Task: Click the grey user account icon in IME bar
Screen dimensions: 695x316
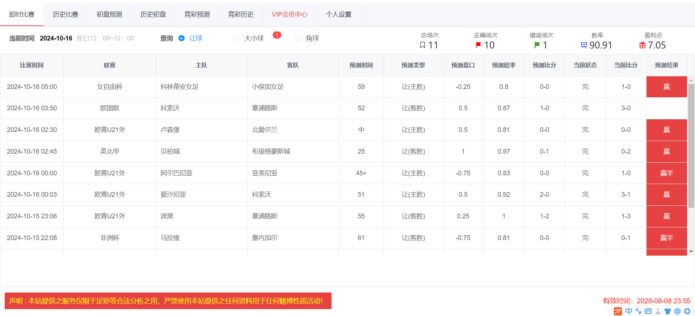Action: coord(658,311)
